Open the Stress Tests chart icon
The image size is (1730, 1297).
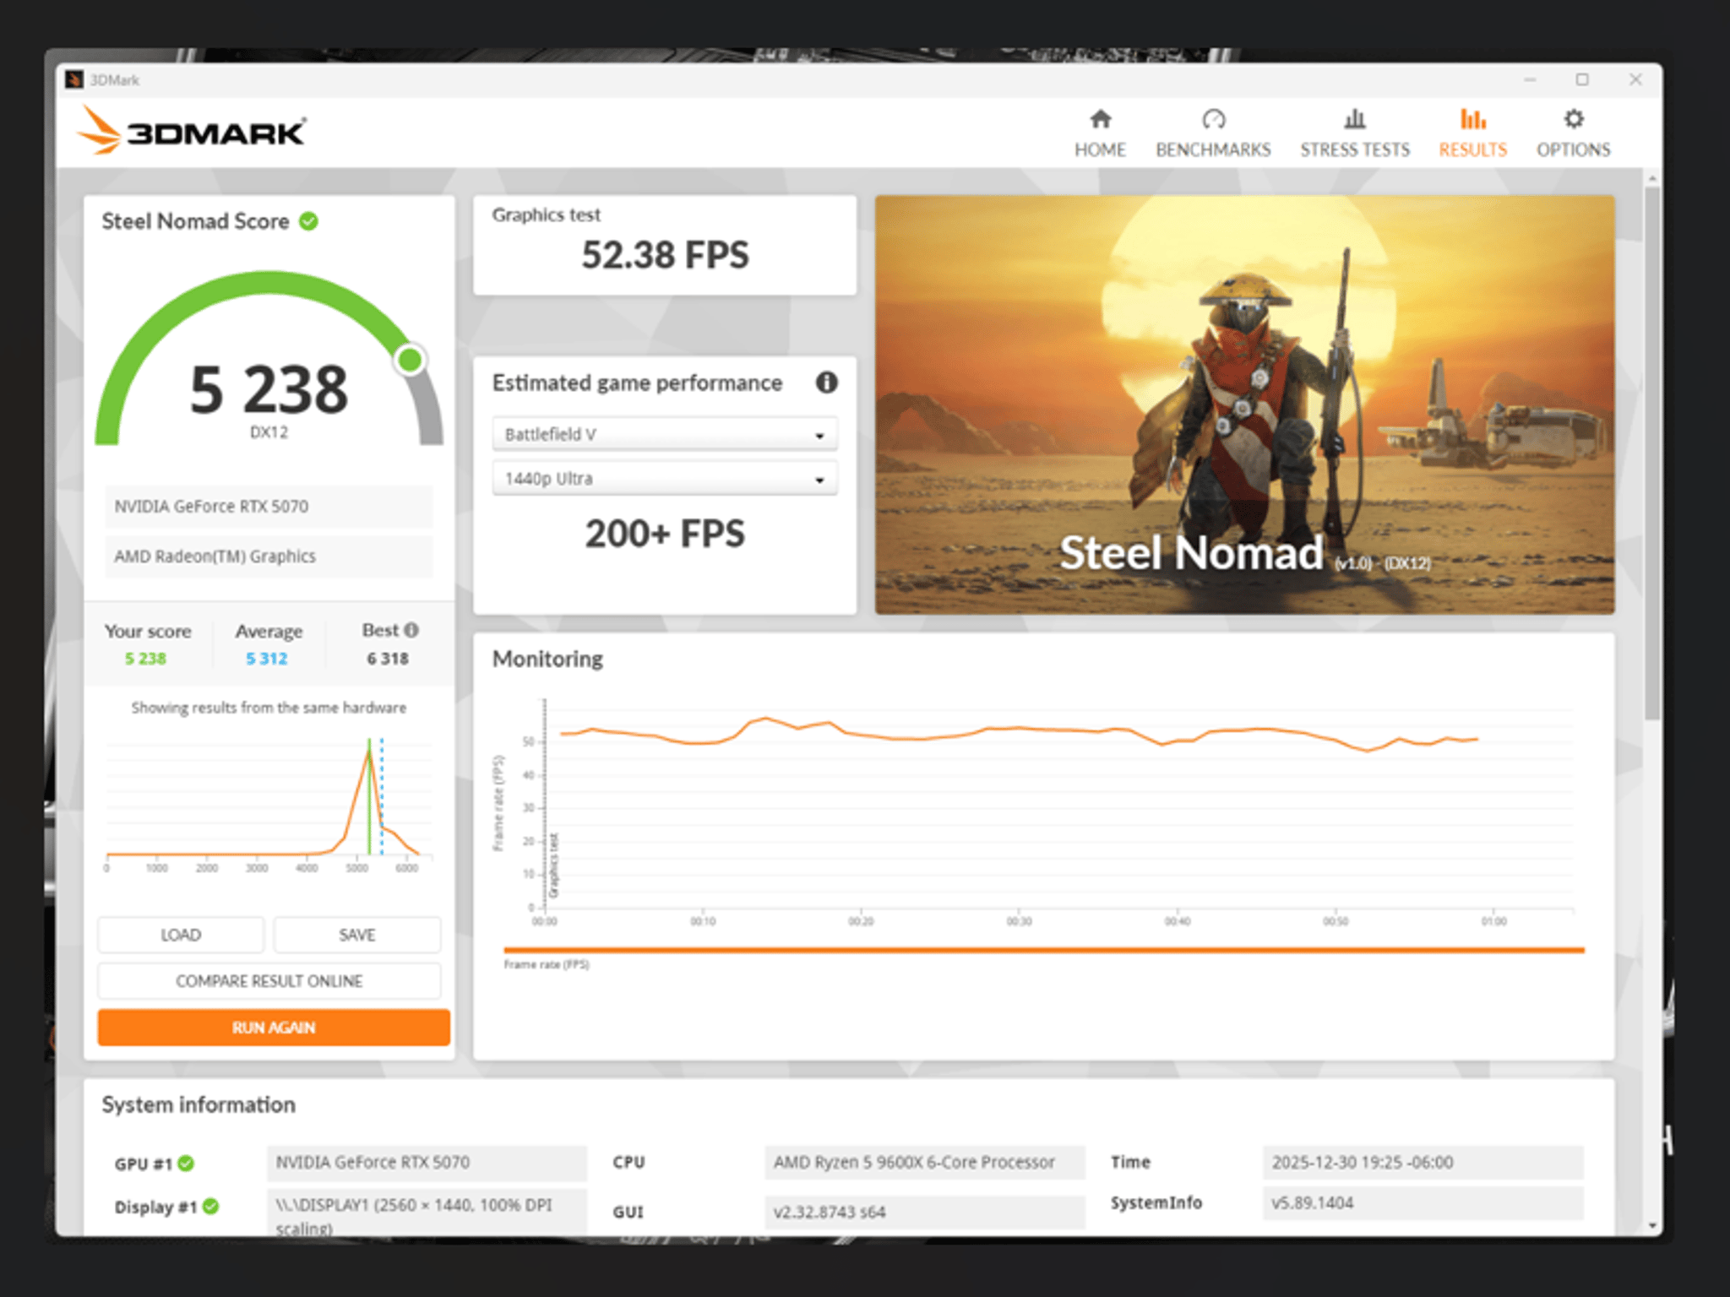tap(1355, 119)
